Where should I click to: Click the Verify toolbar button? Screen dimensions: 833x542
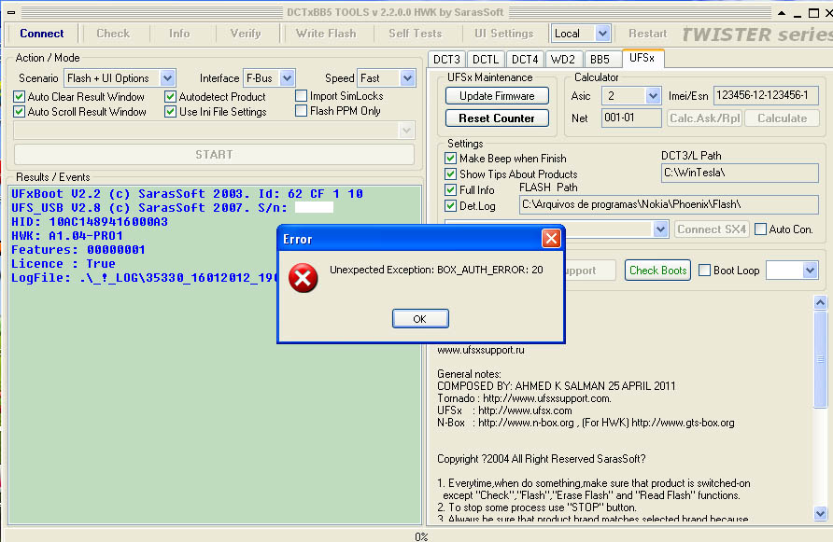[246, 34]
